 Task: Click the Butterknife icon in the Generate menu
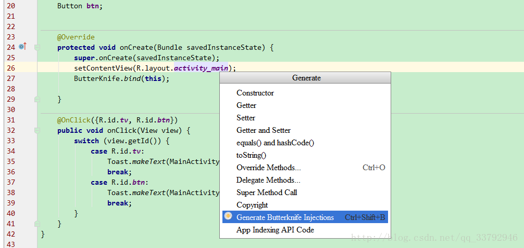pyautogui.click(x=228, y=216)
